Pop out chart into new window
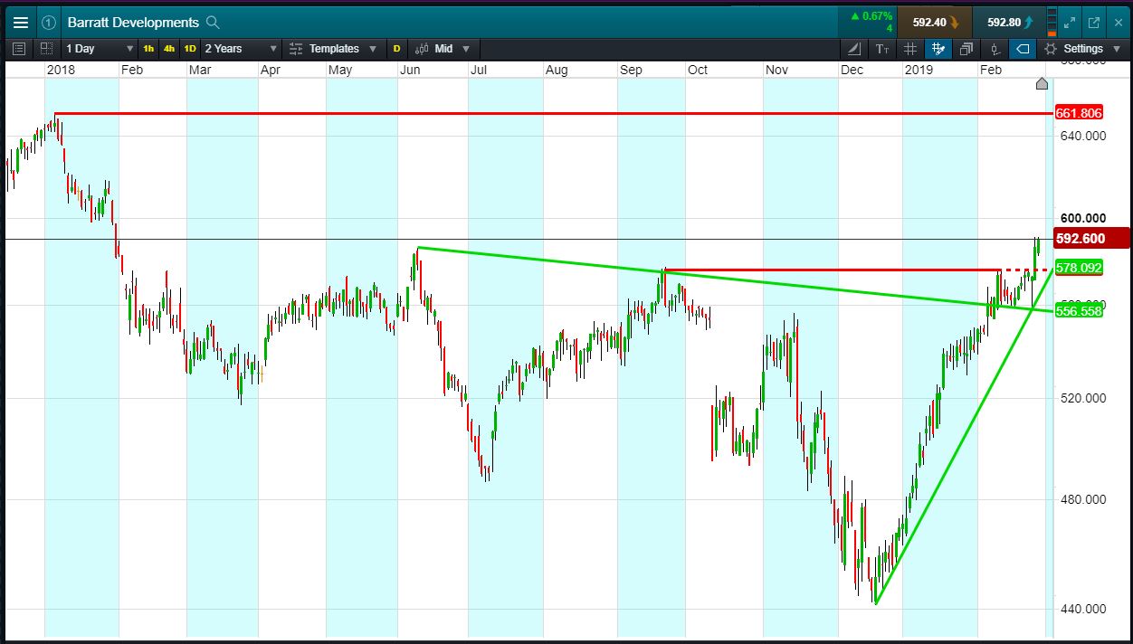Image resolution: width=1133 pixels, height=644 pixels. [1093, 23]
